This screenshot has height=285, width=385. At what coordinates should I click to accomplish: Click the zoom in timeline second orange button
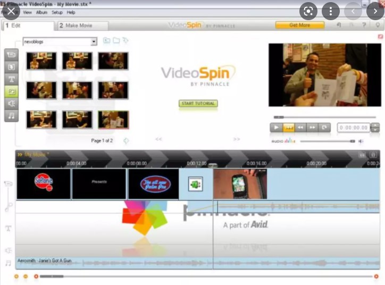coord(26,277)
